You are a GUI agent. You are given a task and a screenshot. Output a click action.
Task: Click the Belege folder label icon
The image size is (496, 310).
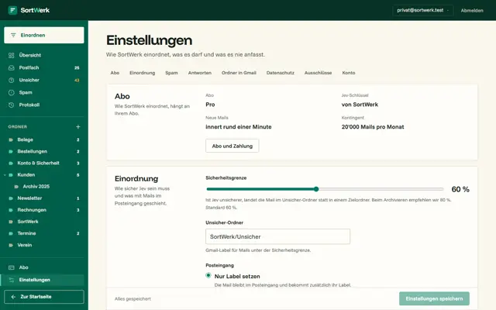11,139
